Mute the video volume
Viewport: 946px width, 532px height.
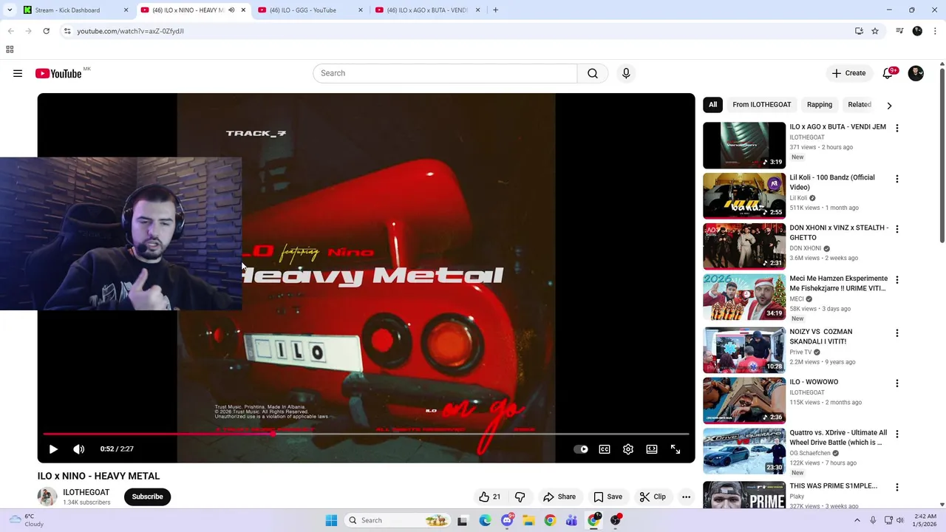[x=79, y=449]
